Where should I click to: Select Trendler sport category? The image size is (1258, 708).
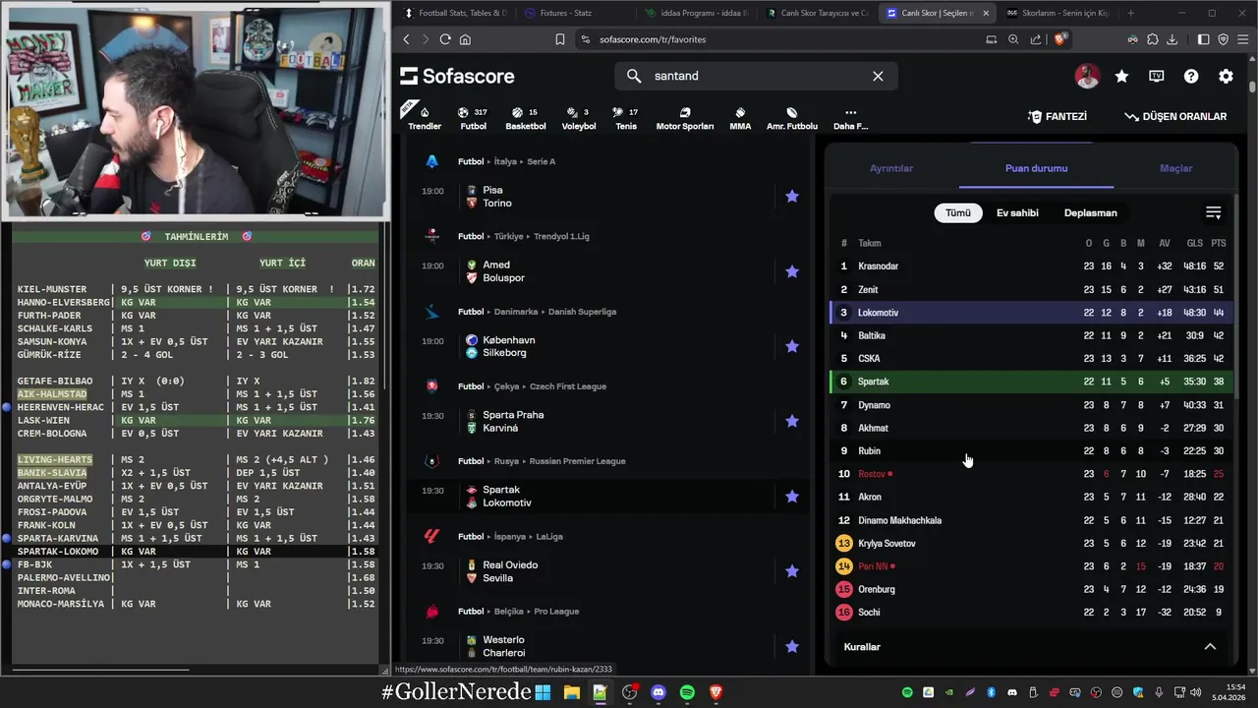(x=425, y=118)
